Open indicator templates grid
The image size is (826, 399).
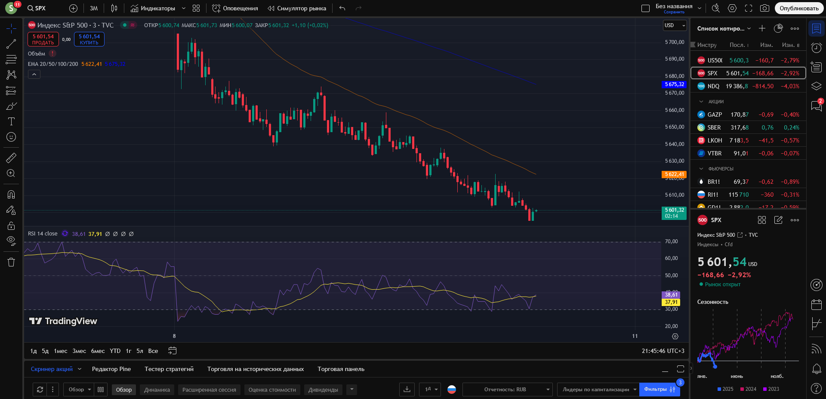click(196, 8)
